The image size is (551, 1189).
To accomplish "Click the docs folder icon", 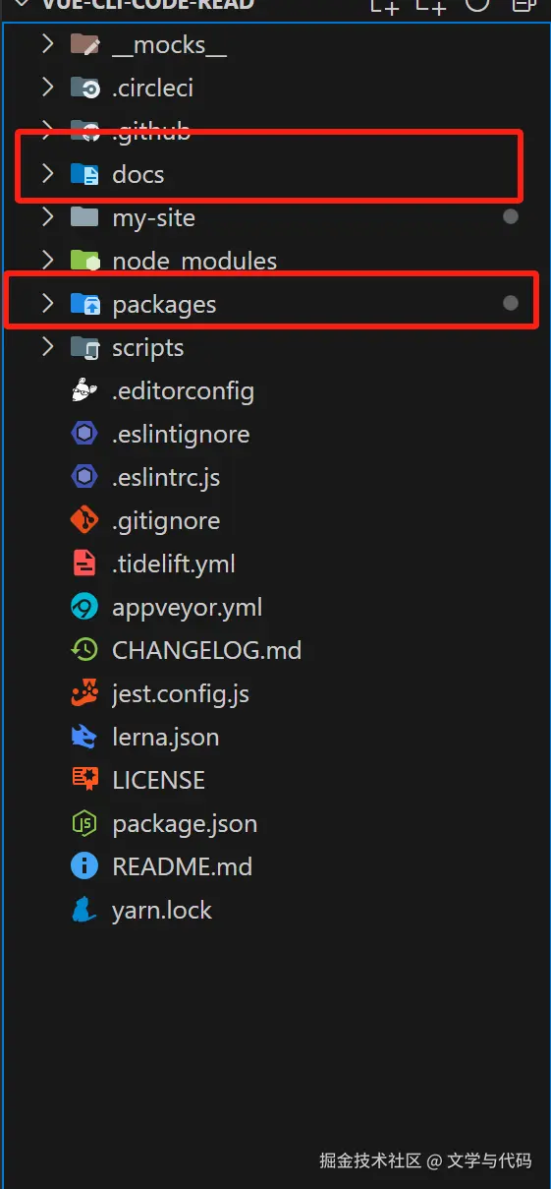I will [x=85, y=175].
